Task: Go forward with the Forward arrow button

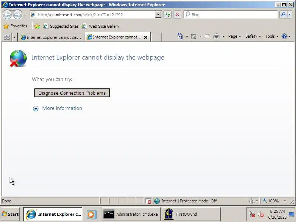Action: tap(17, 14)
